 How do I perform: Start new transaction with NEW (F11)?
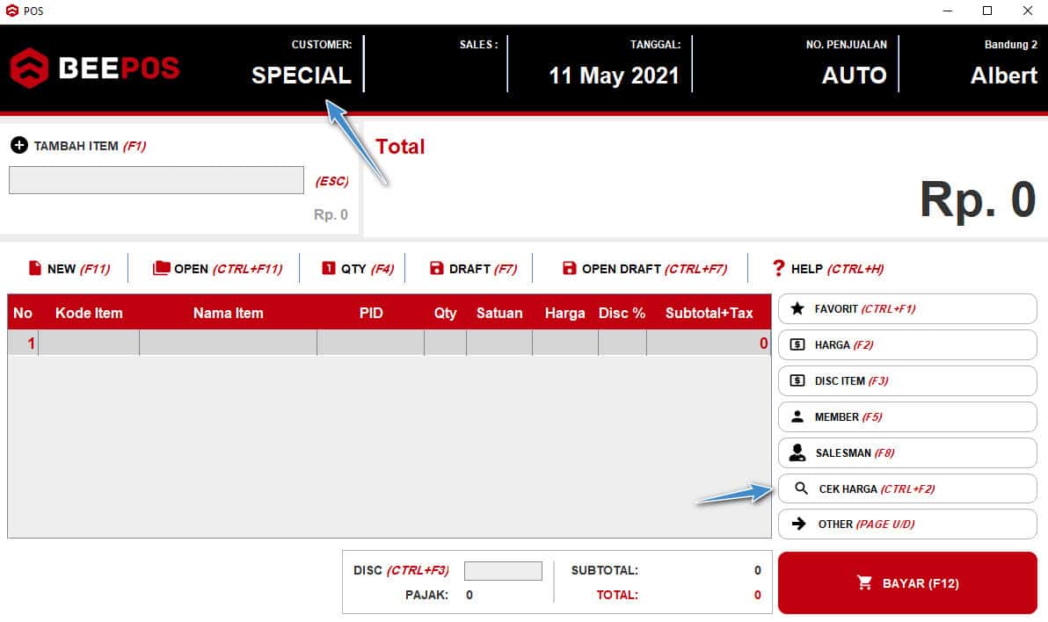point(69,269)
